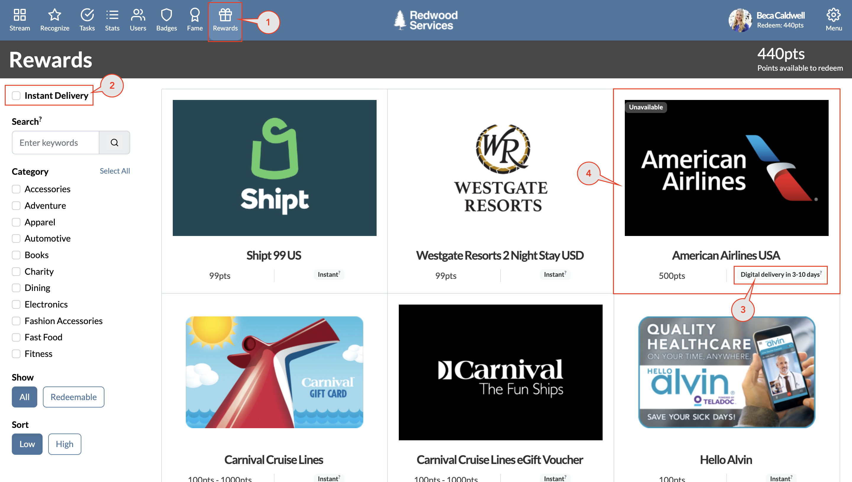Open the Users icon

tap(138, 15)
